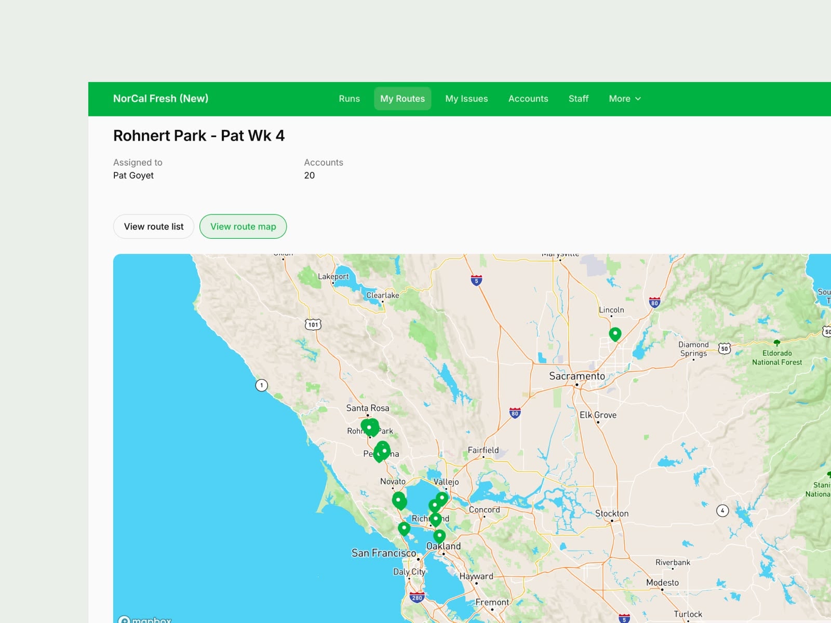The height and width of the screenshot is (623, 831).
Task: Navigate to the Staff section
Action: pyautogui.click(x=579, y=99)
